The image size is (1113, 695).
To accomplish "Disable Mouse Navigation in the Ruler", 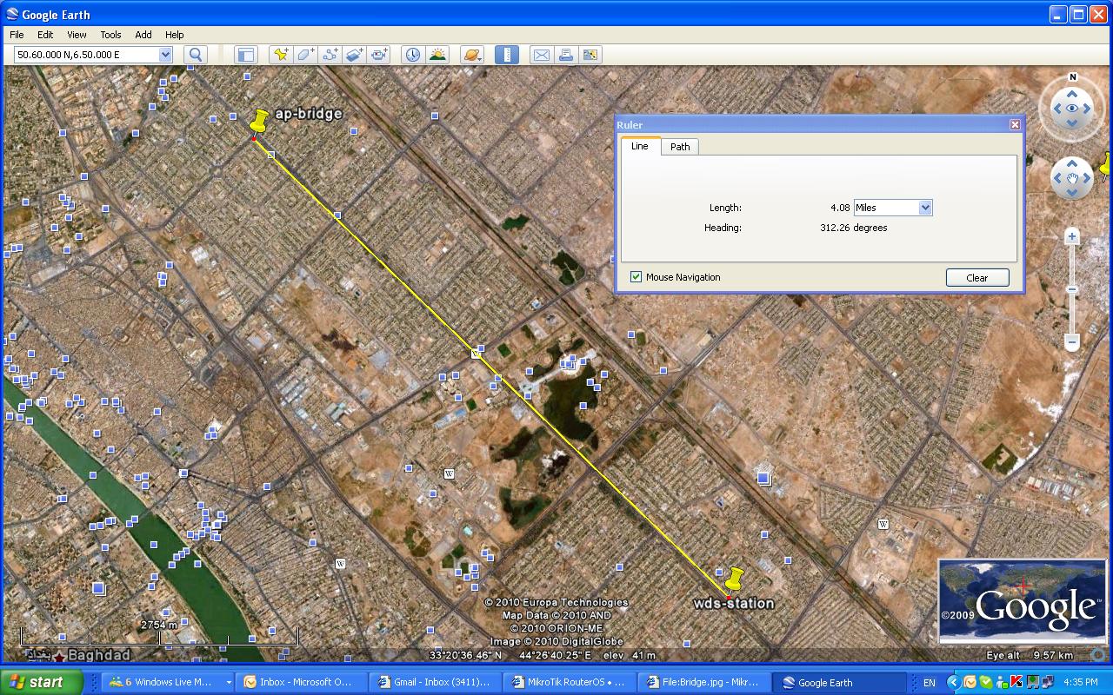I will click(x=636, y=277).
